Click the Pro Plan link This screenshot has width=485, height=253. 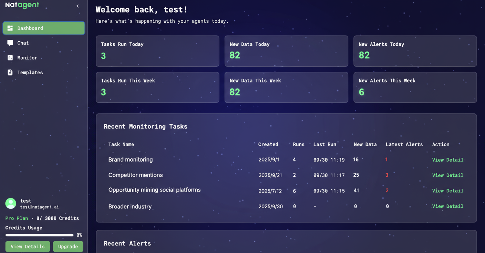point(17,218)
